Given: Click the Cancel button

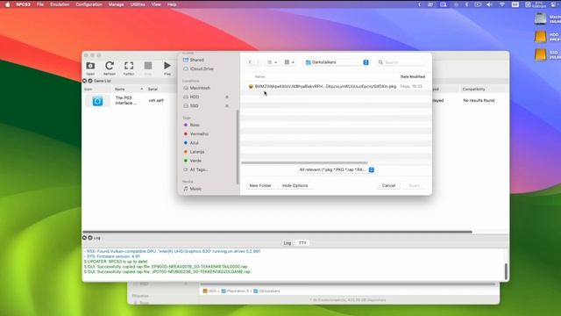Looking at the screenshot, I should tap(388, 185).
